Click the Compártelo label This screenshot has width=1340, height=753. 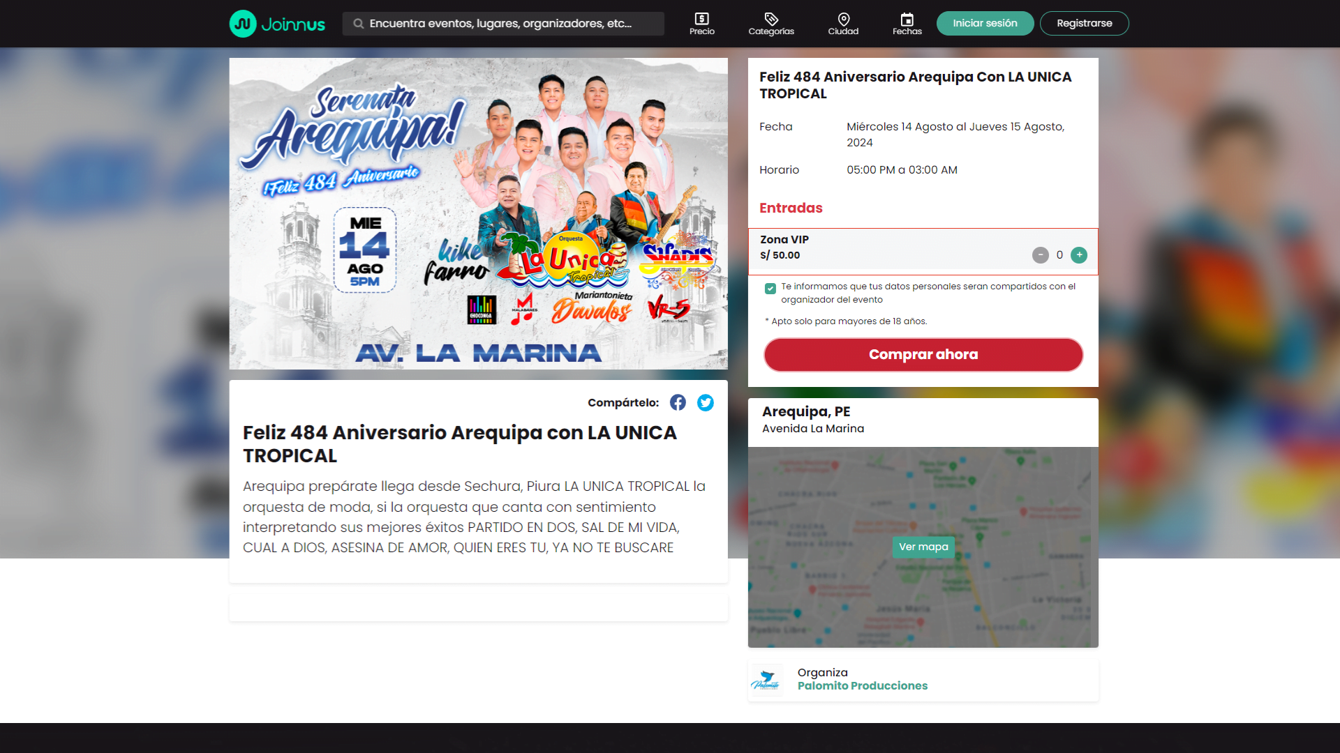(x=623, y=403)
